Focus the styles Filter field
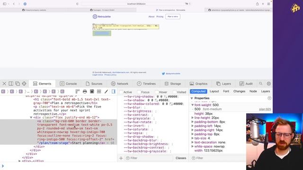The width and height of the screenshot is (303, 170). click(x=148, y=158)
